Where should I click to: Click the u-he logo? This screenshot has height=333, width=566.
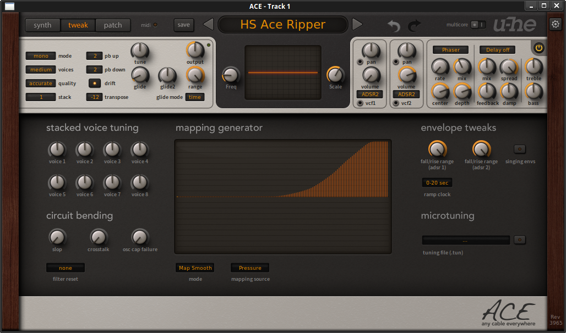click(x=515, y=25)
